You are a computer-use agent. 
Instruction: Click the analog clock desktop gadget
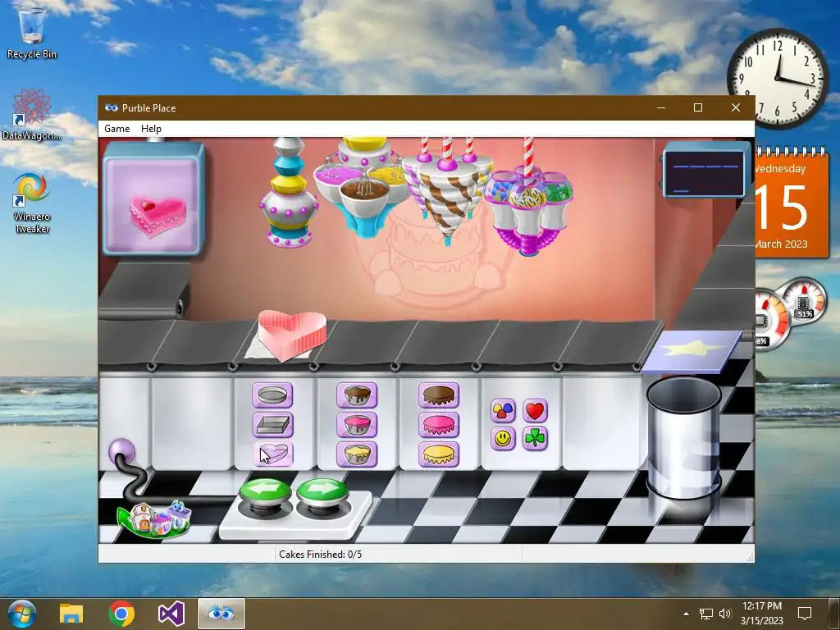778,78
